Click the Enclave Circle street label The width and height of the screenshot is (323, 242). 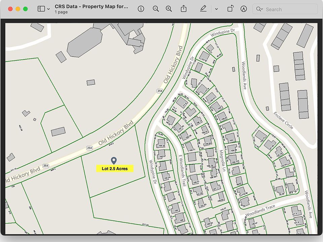283,120
